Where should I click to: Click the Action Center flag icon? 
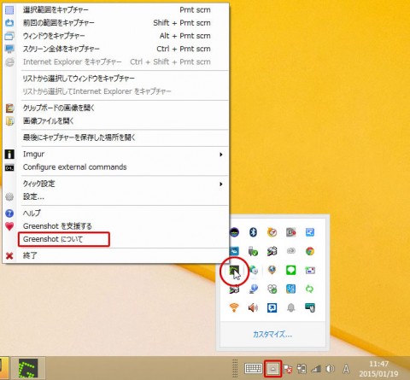(x=288, y=369)
